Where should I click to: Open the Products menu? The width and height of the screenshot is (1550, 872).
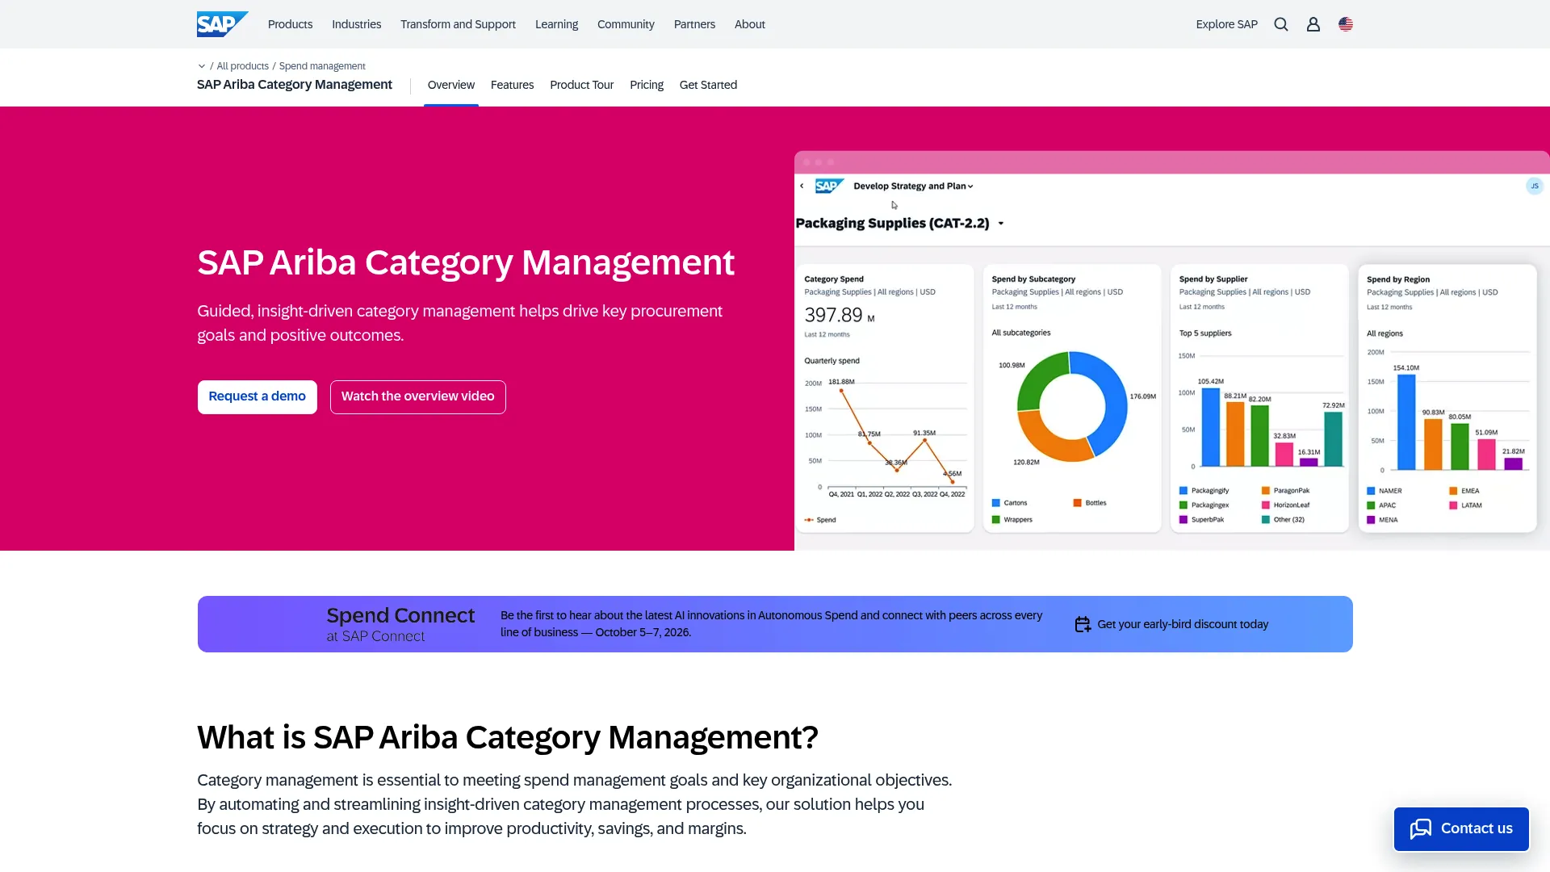click(x=290, y=24)
